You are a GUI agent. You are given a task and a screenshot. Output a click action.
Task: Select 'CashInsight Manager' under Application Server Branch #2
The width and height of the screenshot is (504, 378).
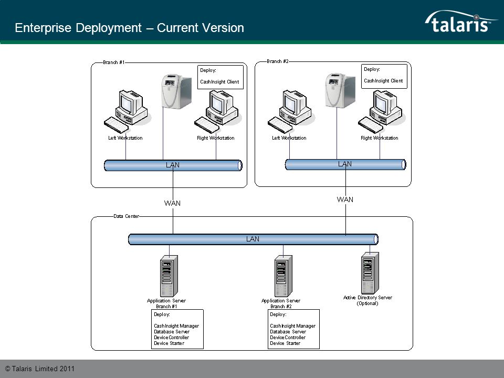point(292,326)
